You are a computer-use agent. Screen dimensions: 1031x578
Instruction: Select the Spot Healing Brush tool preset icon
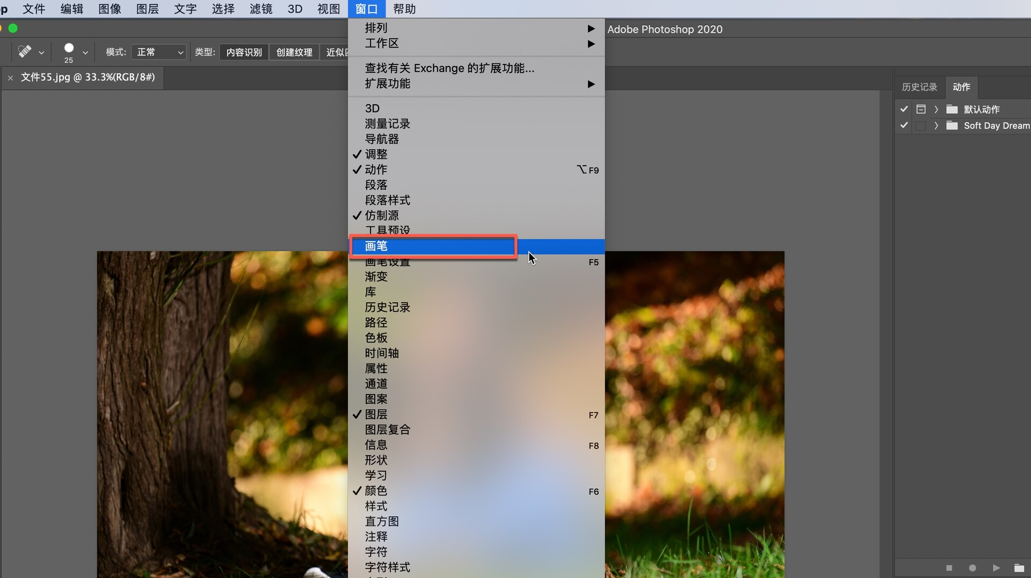tap(25, 52)
